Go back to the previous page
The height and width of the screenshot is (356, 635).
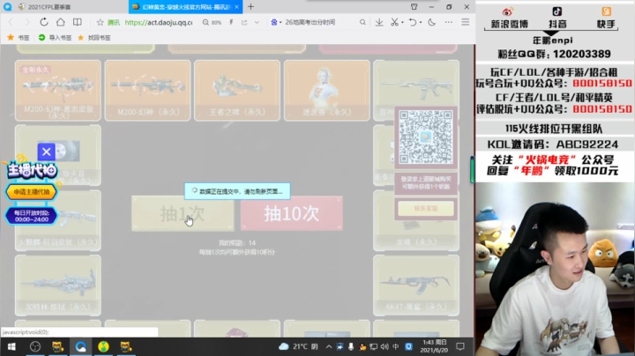(x=11, y=22)
